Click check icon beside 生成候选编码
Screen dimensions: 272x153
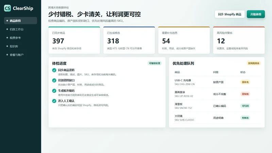pos(54,90)
